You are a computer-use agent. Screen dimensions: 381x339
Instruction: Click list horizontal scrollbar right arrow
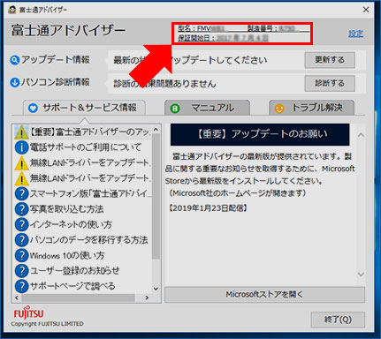pyautogui.click(x=147, y=298)
